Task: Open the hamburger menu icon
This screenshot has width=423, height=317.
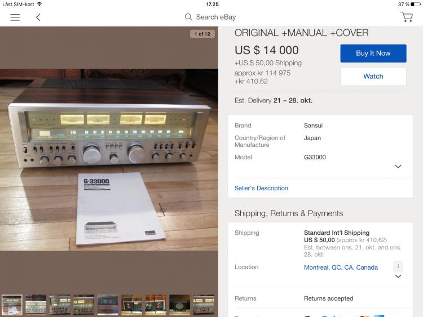Action: pos(15,17)
